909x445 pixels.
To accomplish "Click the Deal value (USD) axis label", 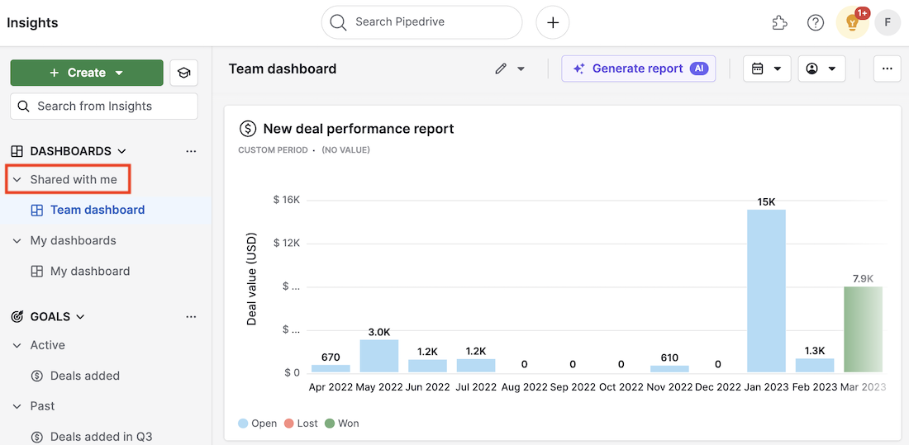I will (251, 279).
